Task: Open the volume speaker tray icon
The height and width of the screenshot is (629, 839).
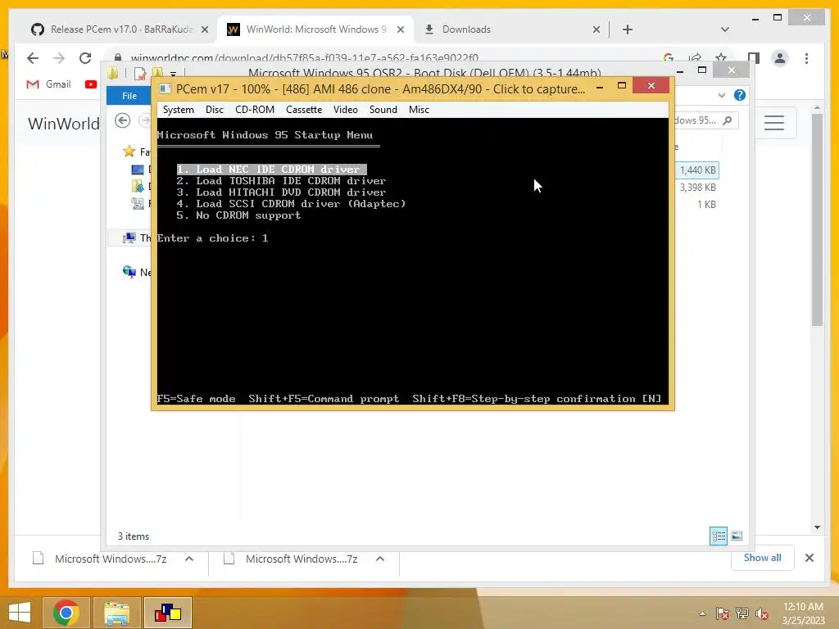Action: point(761,613)
